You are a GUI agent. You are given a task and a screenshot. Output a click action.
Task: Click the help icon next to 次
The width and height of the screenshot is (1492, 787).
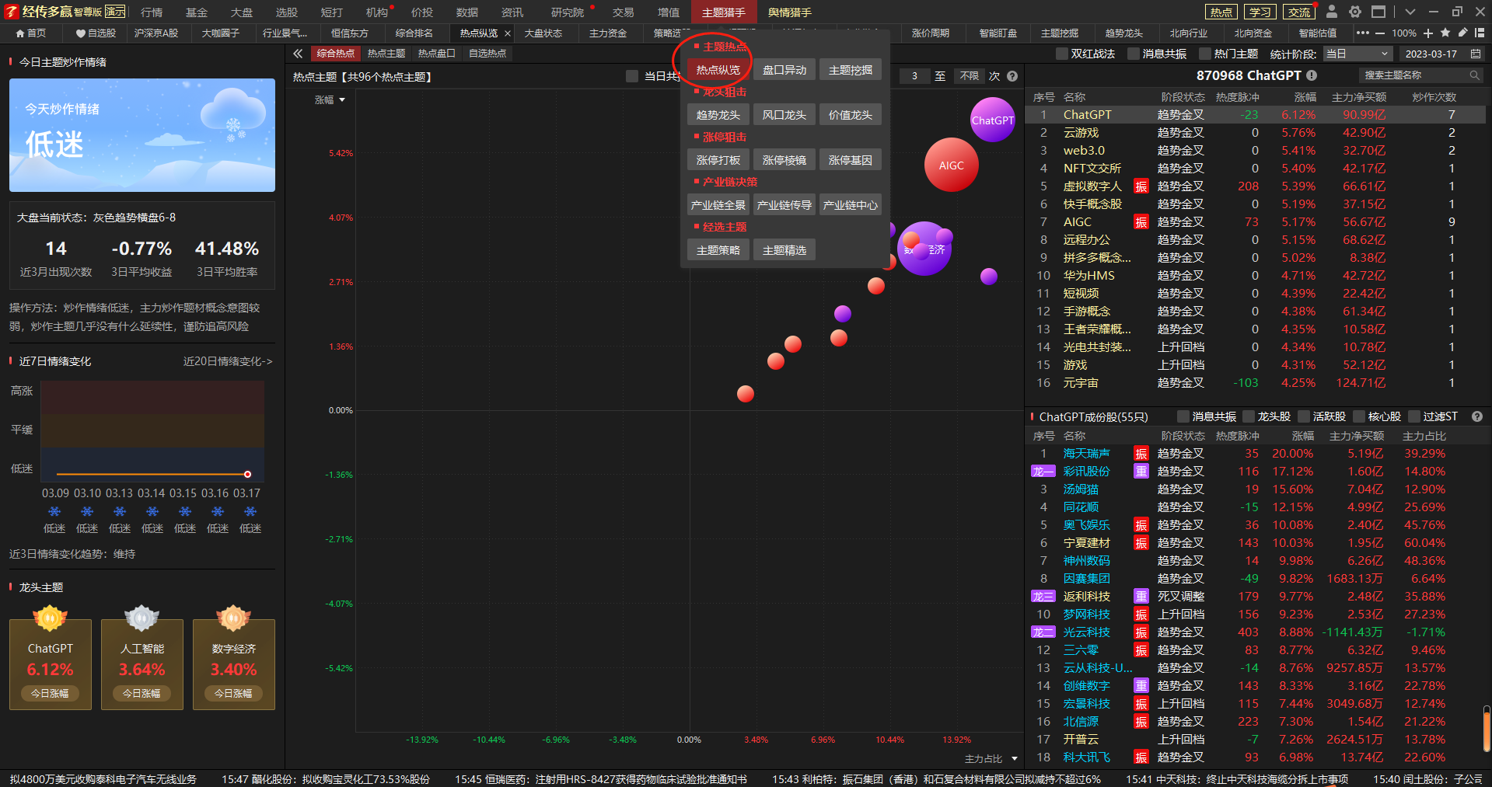tap(1012, 76)
